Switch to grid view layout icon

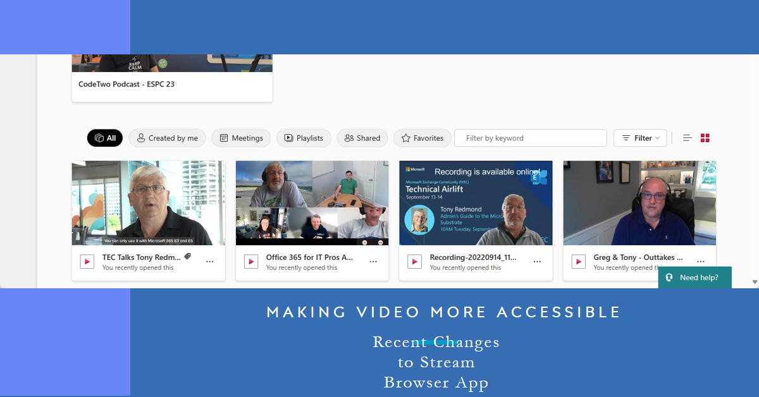point(705,138)
